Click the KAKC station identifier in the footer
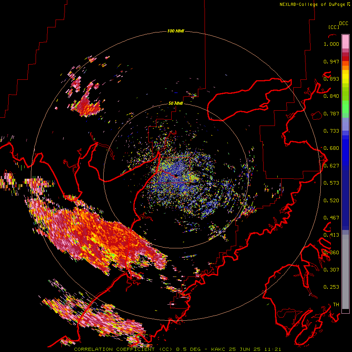The height and width of the screenshot is (352, 352). coord(218,349)
